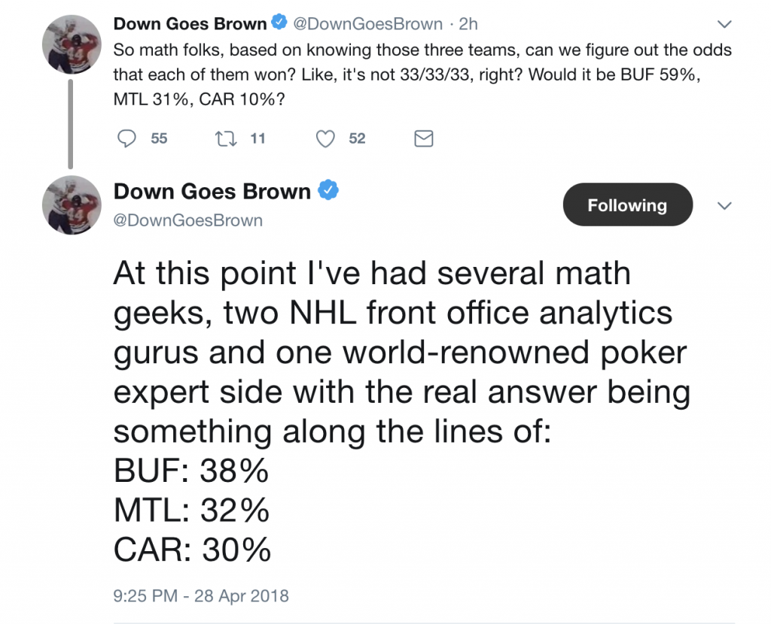Click the 11 retweets count

point(258,138)
